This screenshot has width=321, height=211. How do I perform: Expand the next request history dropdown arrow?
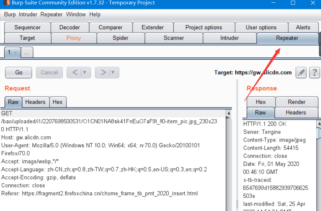tap(113, 72)
